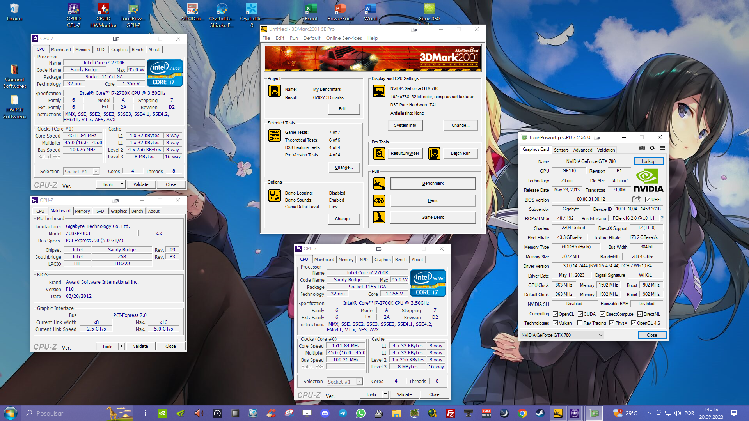This screenshot has width=749, height=421.
Task: Click Validate in Mainboard CPU-Z window
Action: [140, 346]
